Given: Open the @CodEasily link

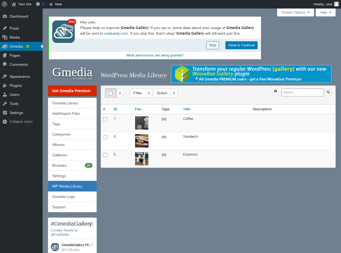Looking at the screenshot, I should coord(60,235).
